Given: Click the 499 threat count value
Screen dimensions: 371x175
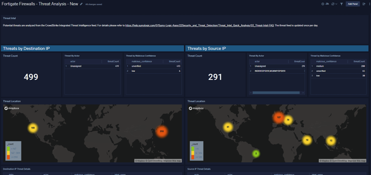Looking at the screenshot, I should [31, 77].
